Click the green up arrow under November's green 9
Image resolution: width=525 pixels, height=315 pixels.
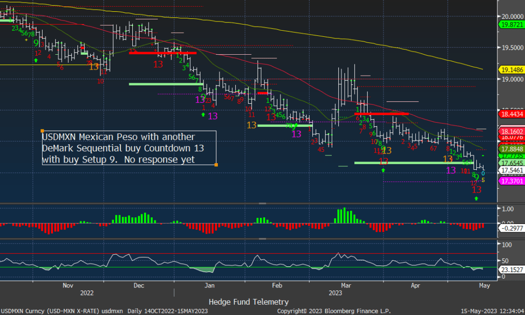tap(35, 60)
